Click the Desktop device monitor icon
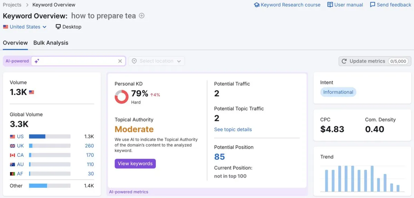Screen dimensions: 414x198 [x=58, y=27]
